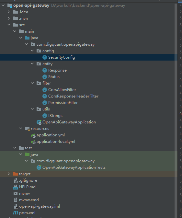Screen dimensions: 182x218
Task: Click the SecurityConfig class icon
Action: click(x=44, y=57)
